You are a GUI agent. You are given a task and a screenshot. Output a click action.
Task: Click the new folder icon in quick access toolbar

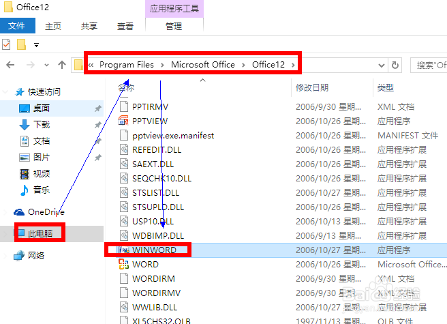21,44
